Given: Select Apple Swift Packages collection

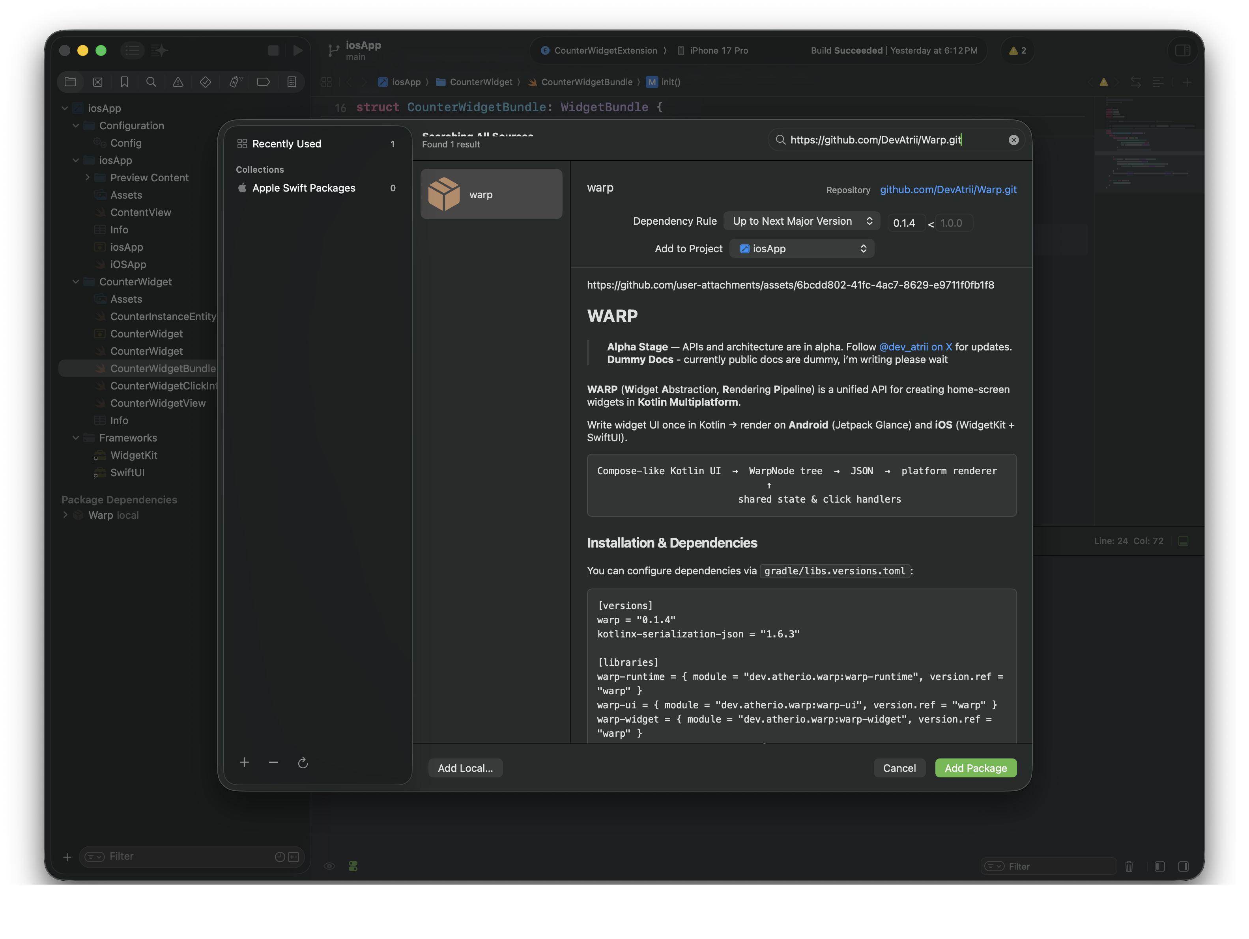Looking at the screenshot, I should (x=317, y=188).
